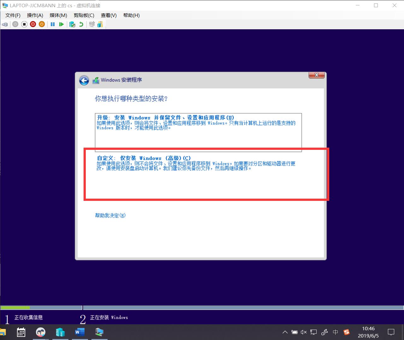Pause the virtual machine
The height and width of the screenshot is (340, 404).
point(53,24)
